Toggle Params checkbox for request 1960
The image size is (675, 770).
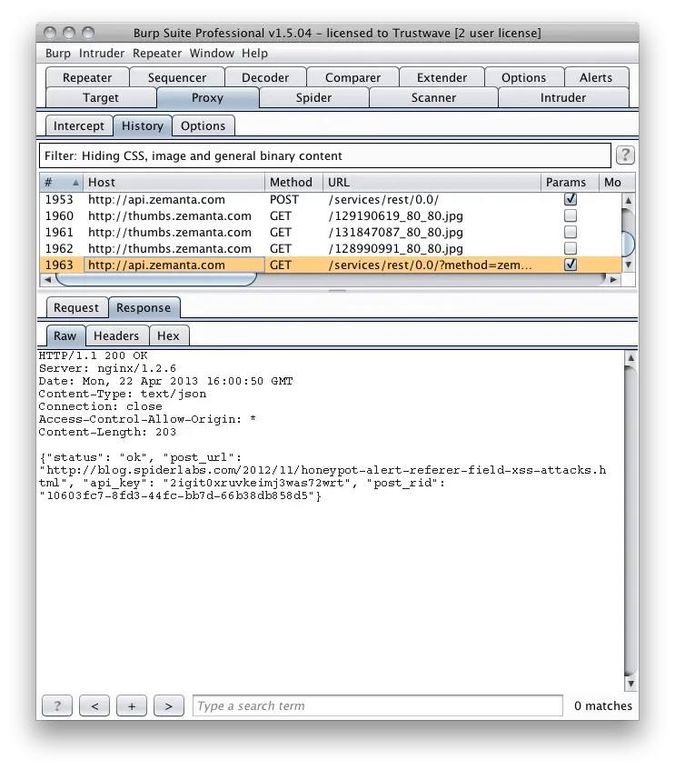571,216
